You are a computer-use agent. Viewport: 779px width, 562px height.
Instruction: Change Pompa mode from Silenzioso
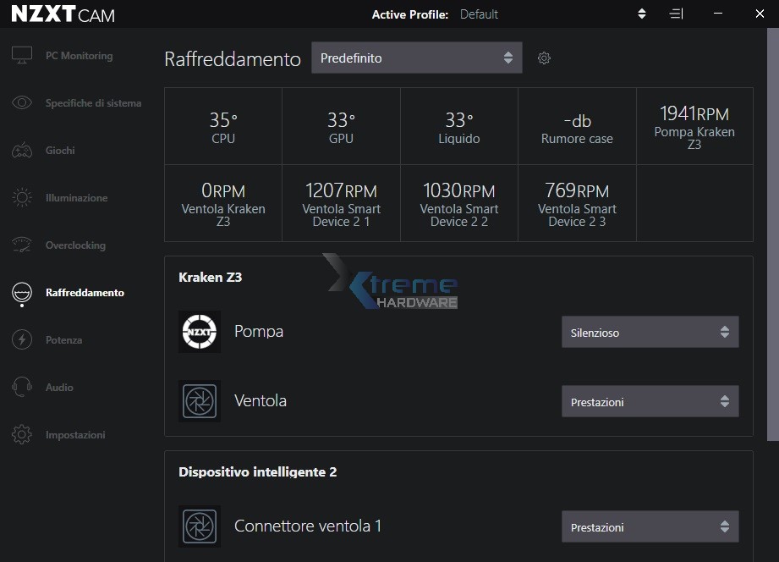(x=650, y=333)
